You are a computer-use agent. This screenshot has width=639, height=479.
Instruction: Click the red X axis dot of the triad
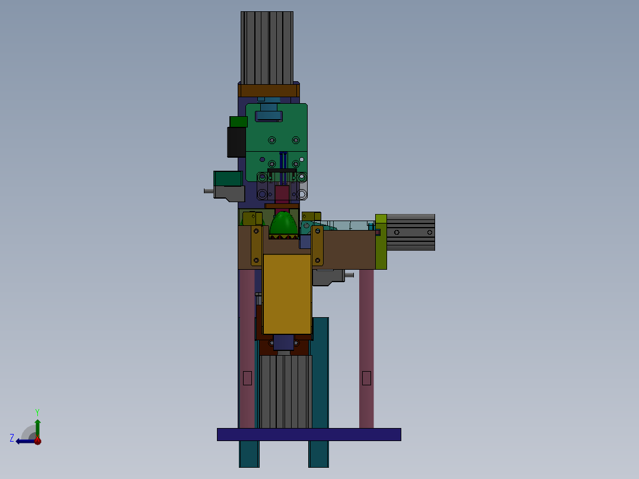point(37,441)
